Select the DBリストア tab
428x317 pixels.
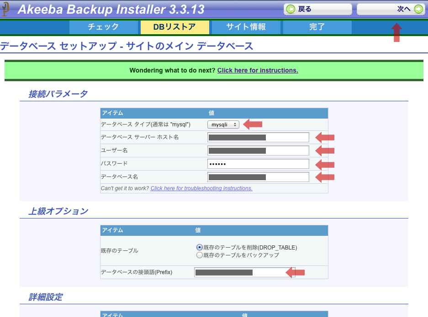(174, 27)
